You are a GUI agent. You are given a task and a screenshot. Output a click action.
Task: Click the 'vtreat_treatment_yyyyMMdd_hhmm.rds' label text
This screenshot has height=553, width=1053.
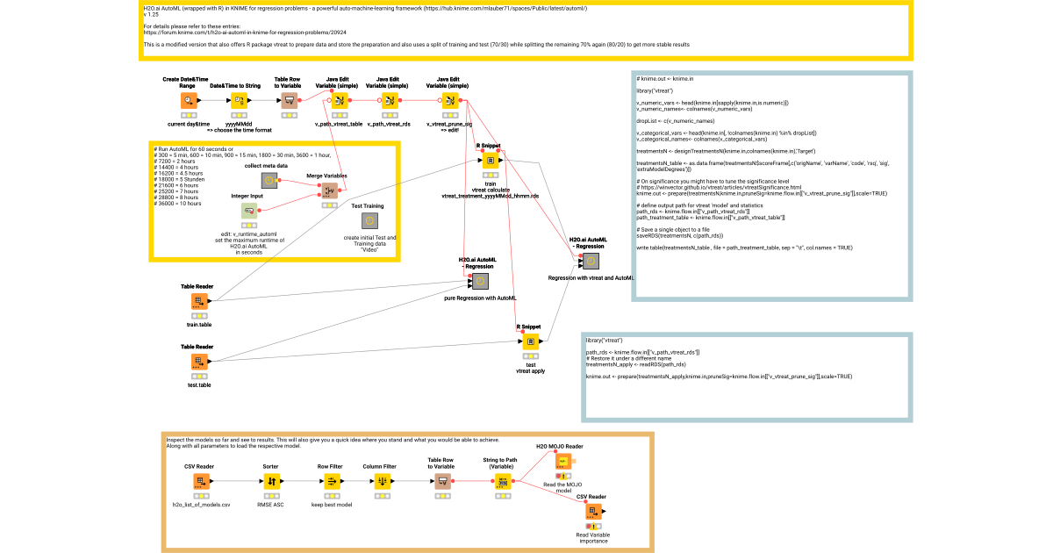491,195
